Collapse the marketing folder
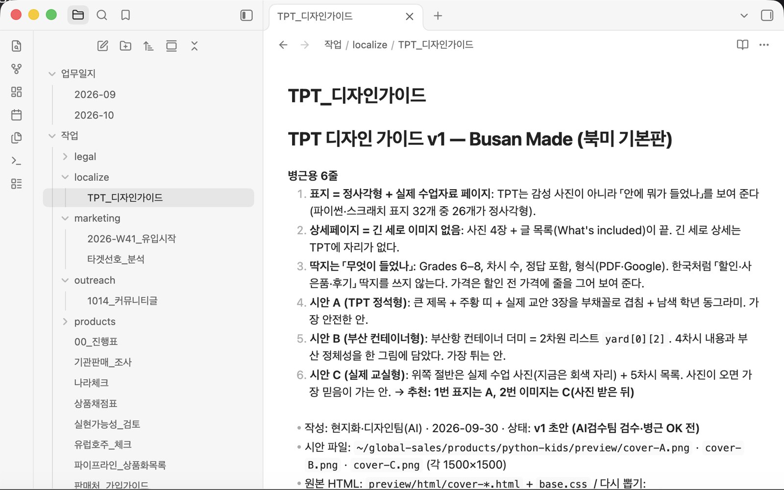784x490 pixels. [65, 218]
